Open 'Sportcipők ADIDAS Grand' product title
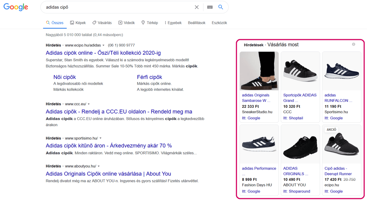The image size is (367, 201). pyautogui.click(x=300, y=98)
